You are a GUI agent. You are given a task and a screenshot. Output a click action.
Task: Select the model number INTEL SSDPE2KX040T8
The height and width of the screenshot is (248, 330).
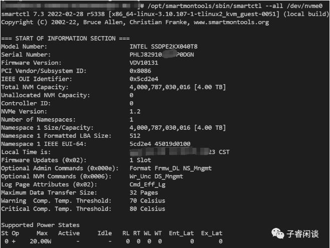164,47
